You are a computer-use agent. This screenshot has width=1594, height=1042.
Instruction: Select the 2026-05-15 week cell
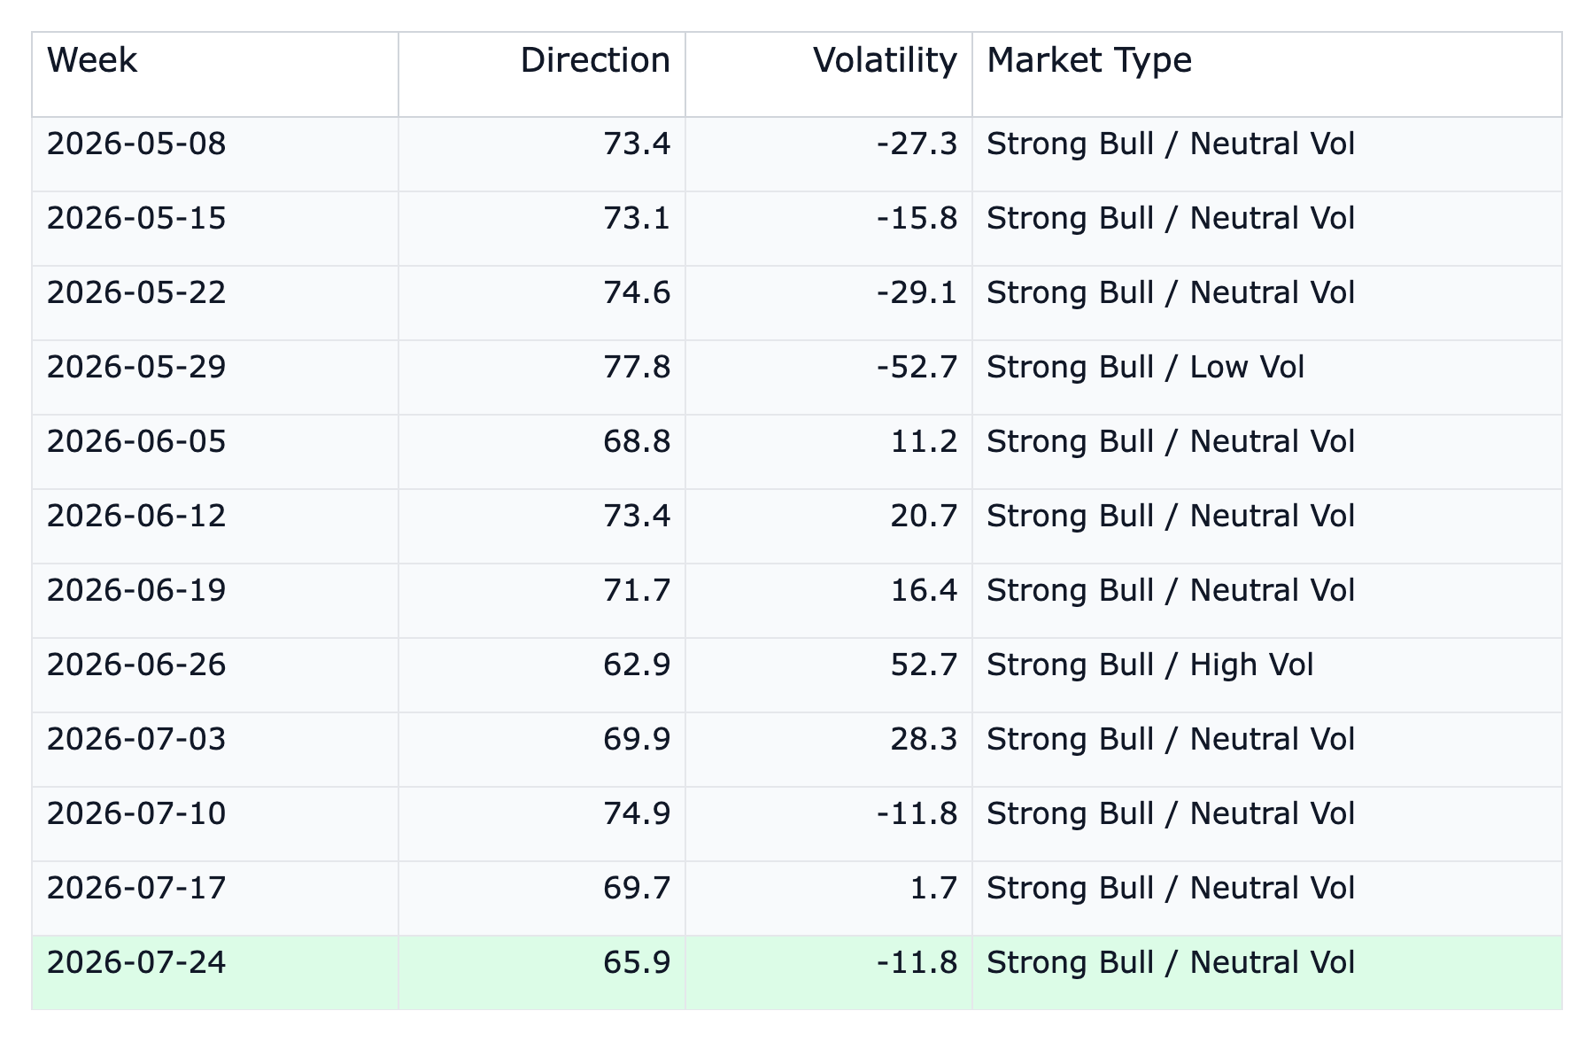[215, 229]
